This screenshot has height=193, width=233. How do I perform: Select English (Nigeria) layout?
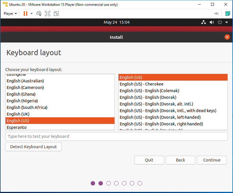tap(60, 101)
